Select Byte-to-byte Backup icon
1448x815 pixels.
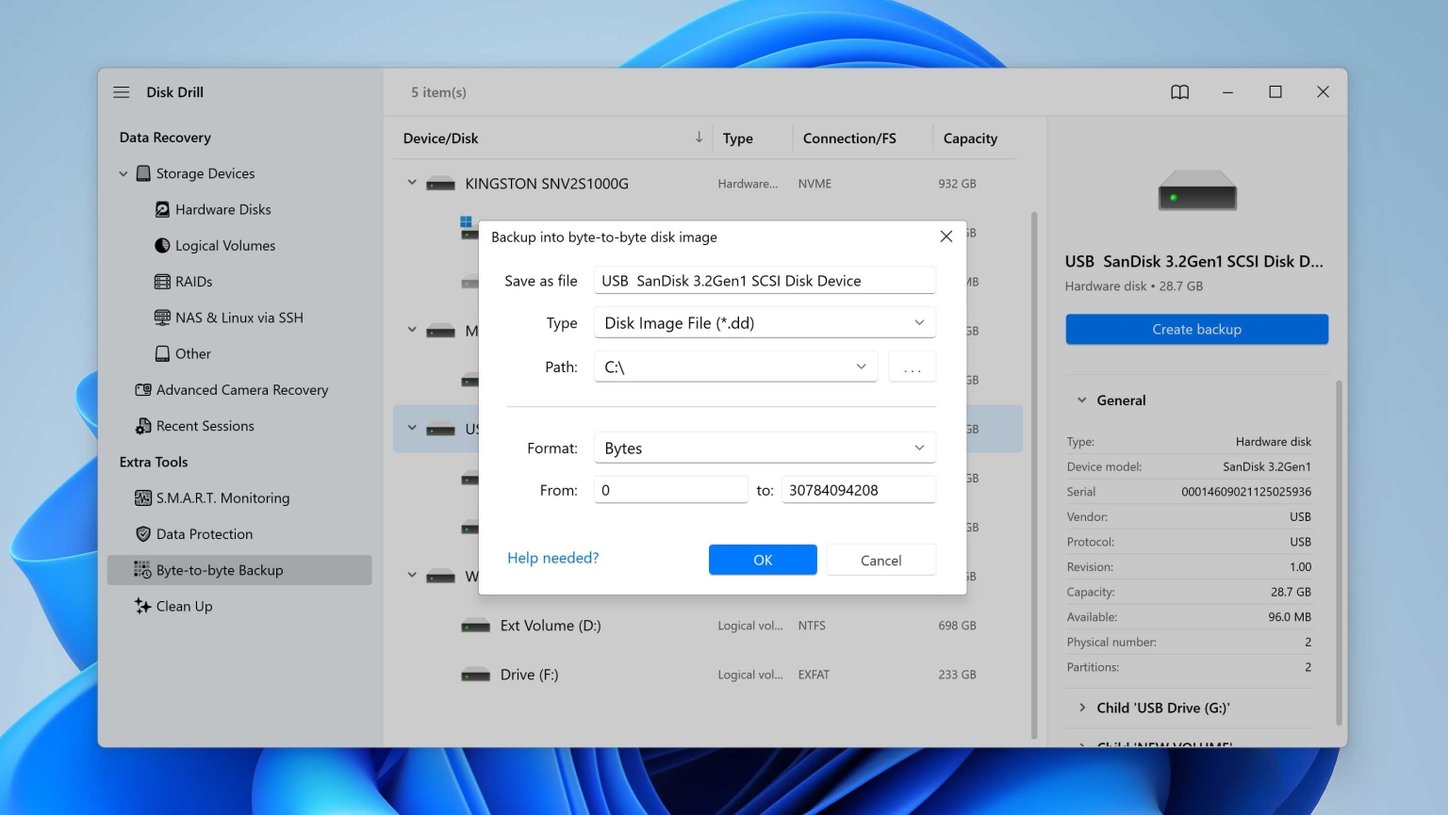click(143, 570)
